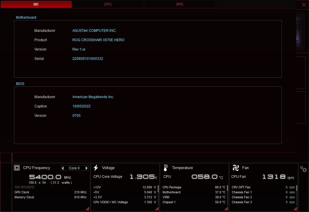Viewport: 309px width, 212px height.
Task: Click the Chassis Fan 1 row
Action: click(x=263, y=192)
